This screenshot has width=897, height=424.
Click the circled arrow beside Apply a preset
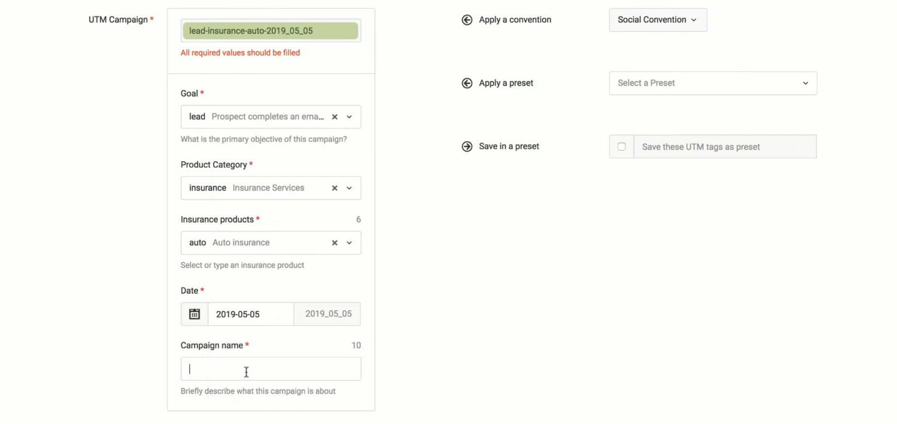pos(467,83)
